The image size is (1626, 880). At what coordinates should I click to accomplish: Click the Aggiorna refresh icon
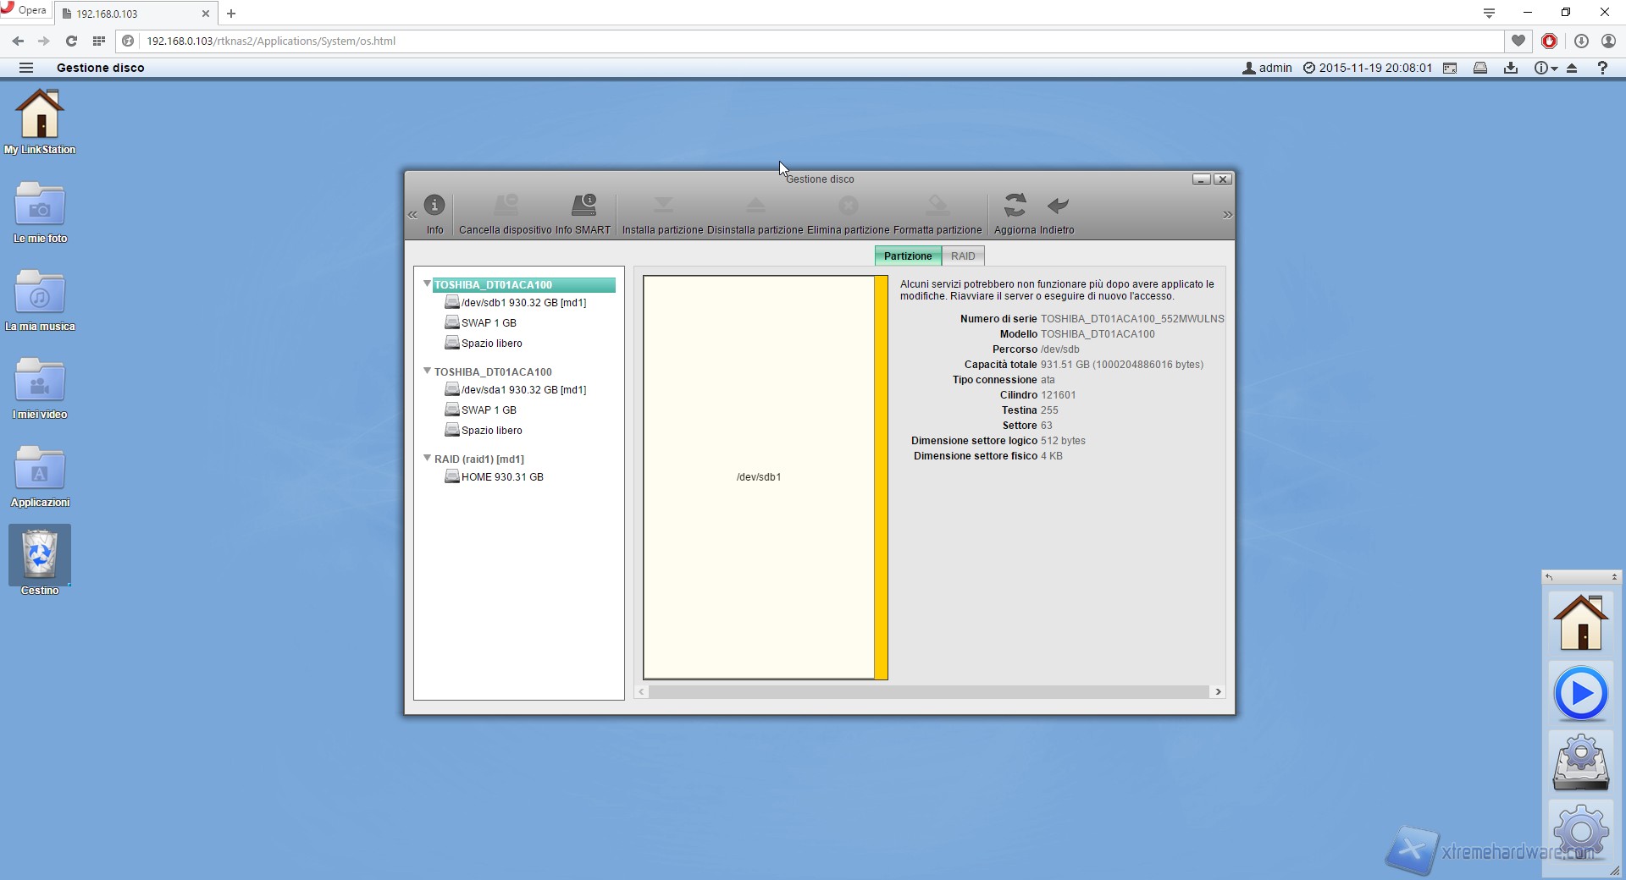pyautogui.click(x=1015, y=206)
